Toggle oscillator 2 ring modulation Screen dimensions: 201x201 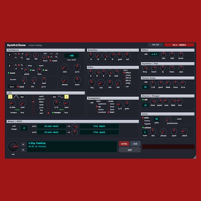coord(29,66)
